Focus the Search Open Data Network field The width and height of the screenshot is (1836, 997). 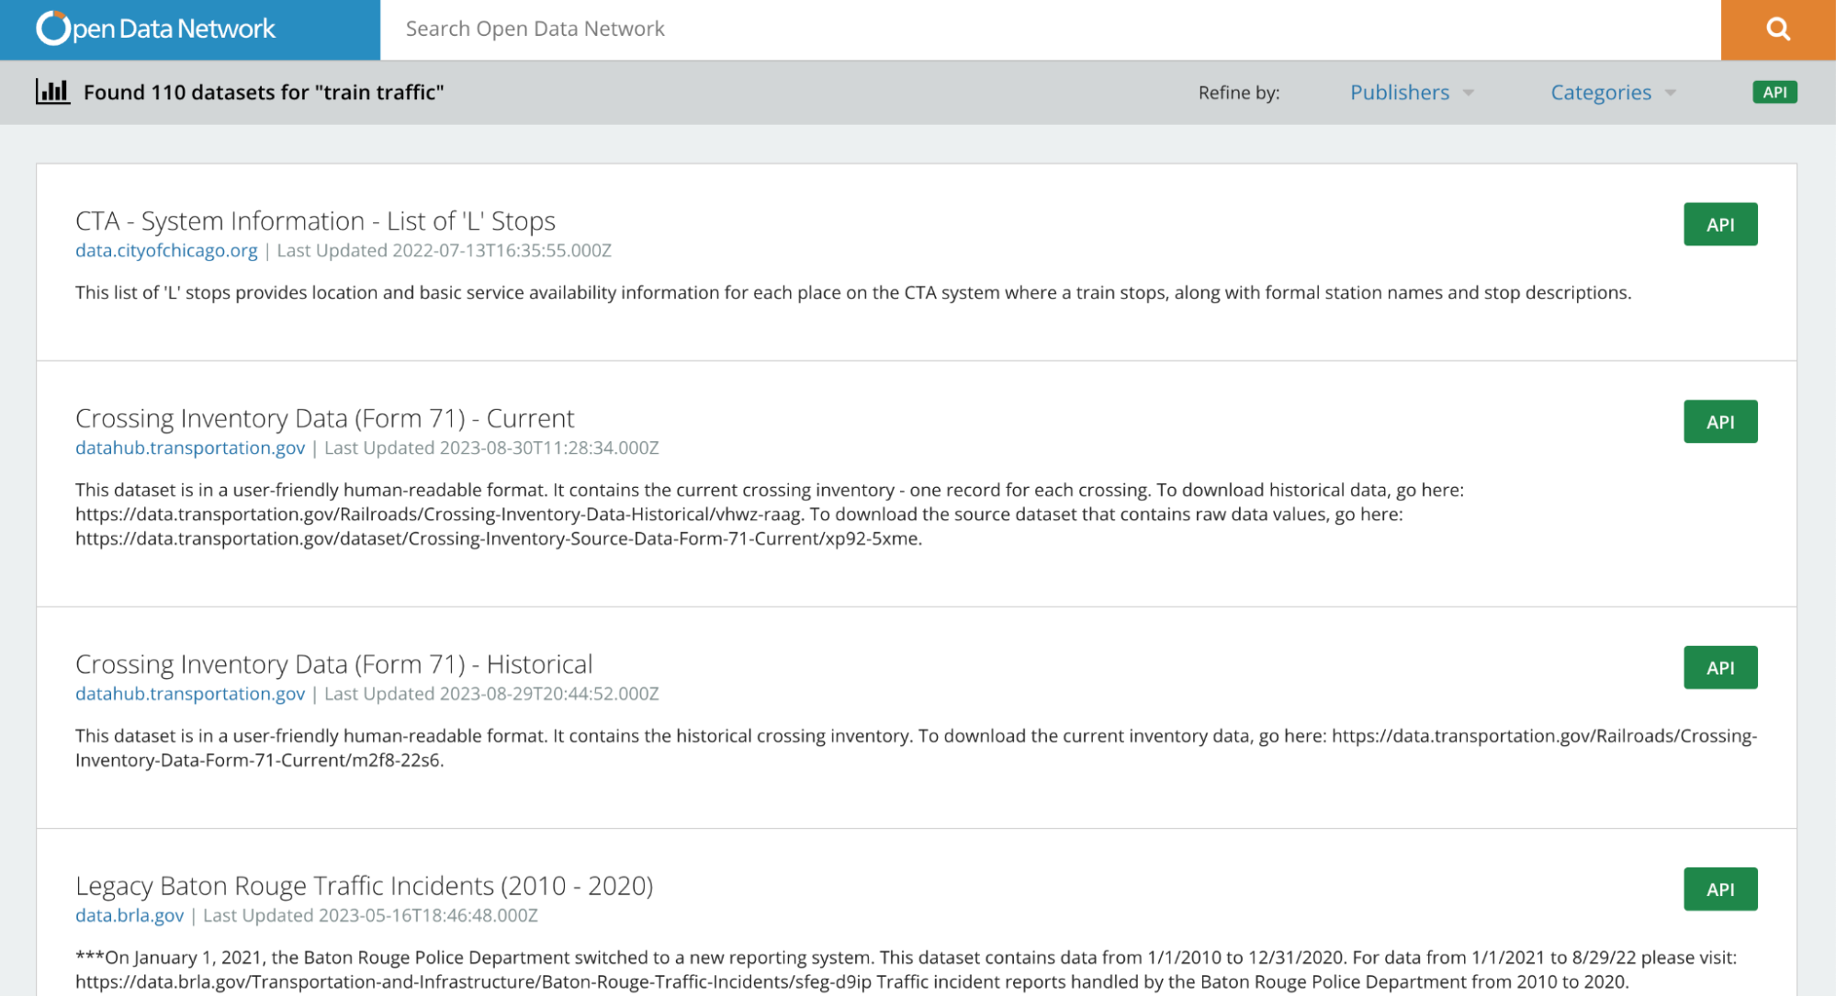tap(1047, 29)
